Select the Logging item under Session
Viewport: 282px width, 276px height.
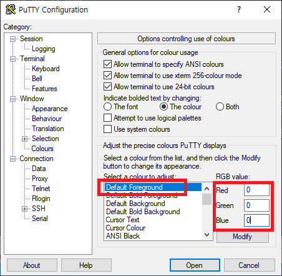pos(44,49)
